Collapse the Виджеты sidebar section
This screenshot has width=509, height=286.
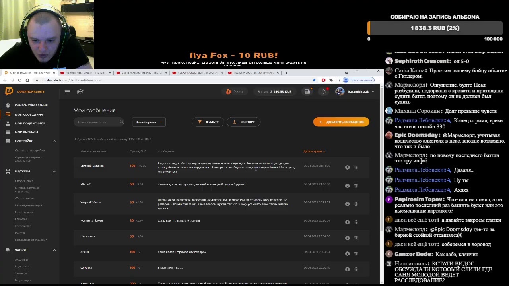(54, 171)
